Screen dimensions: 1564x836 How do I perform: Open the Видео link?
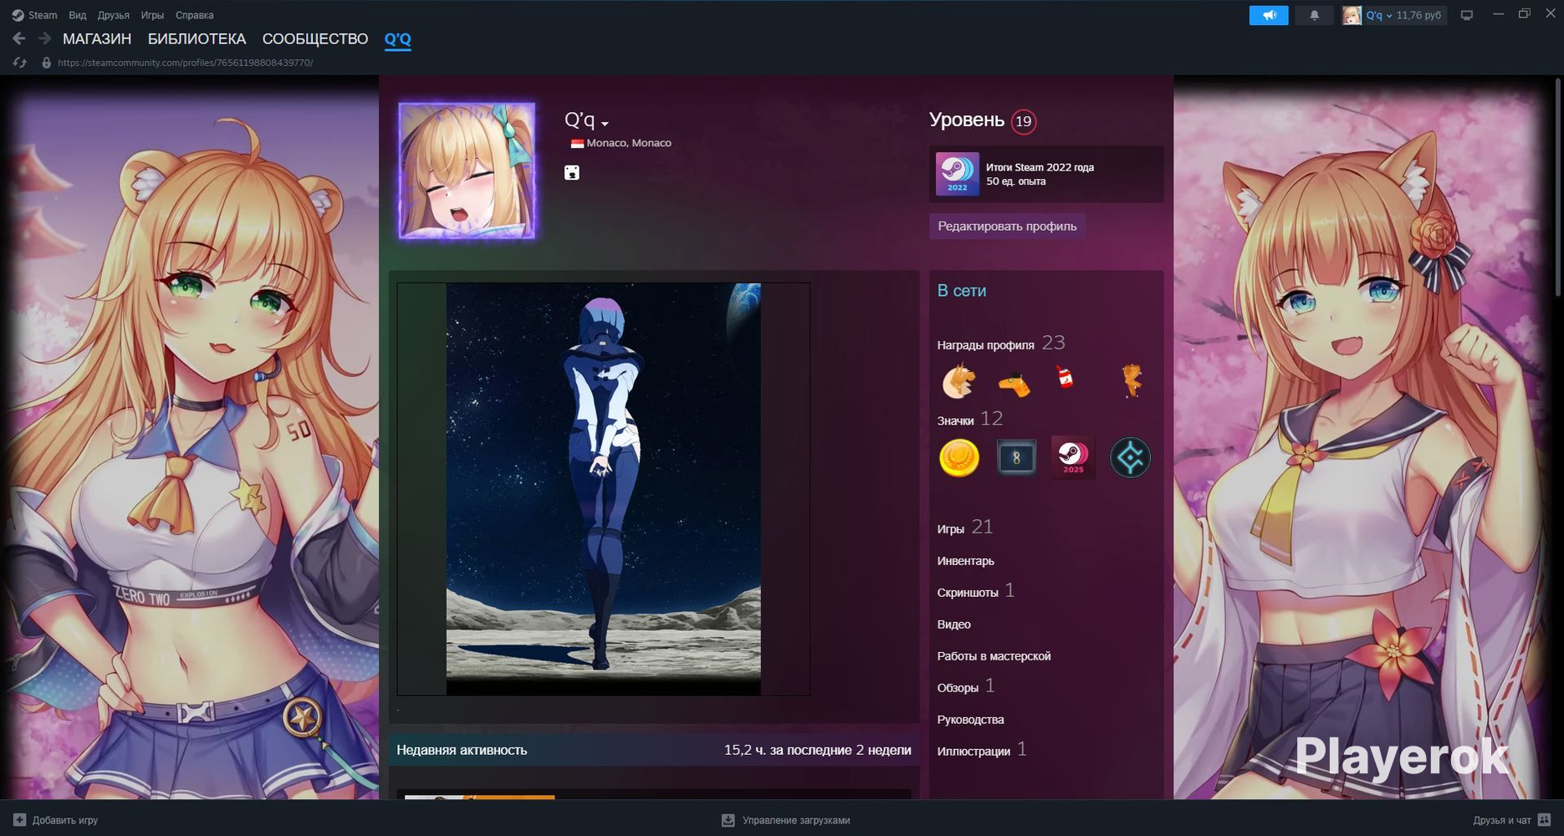pyautogui.click(x=953, y=624)
